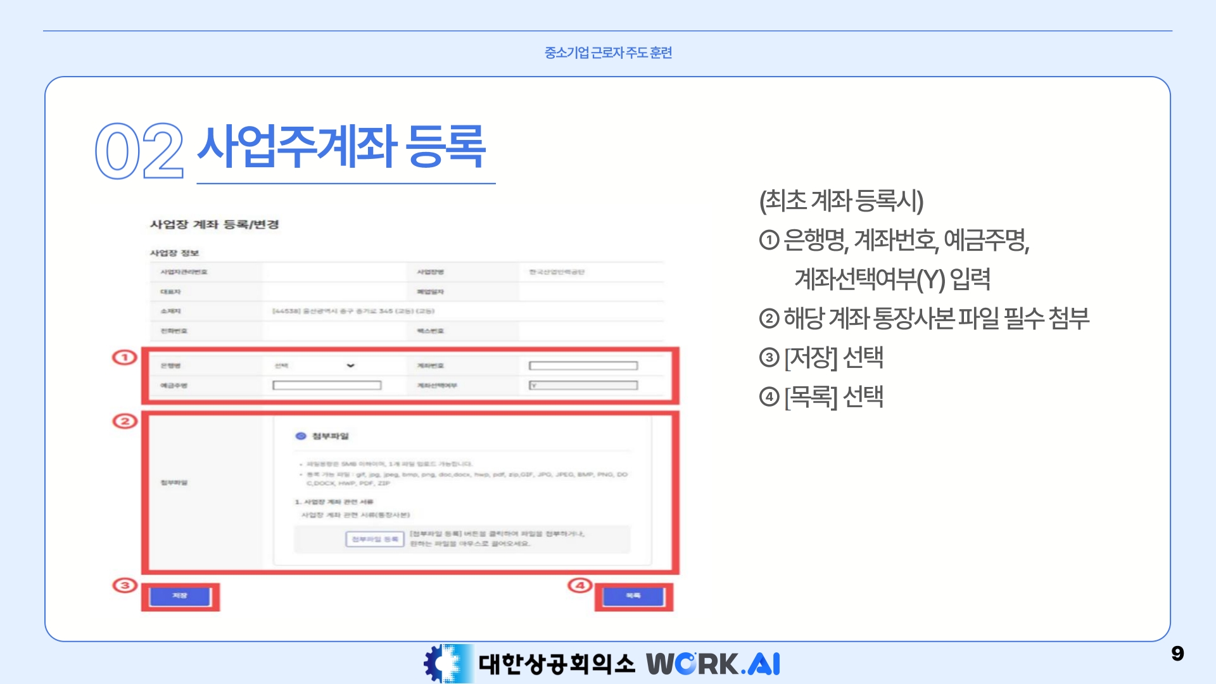Click the 중소기업 근로자 주도 훈련 header text
Viewport: 1216px width, 684px height.
[608, 53]
